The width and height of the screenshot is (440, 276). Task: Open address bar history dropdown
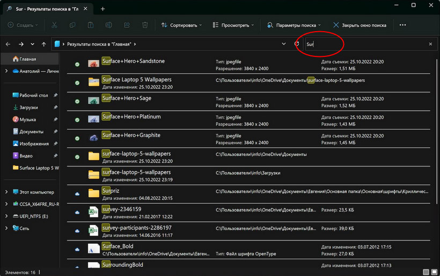tap(284, 44)
